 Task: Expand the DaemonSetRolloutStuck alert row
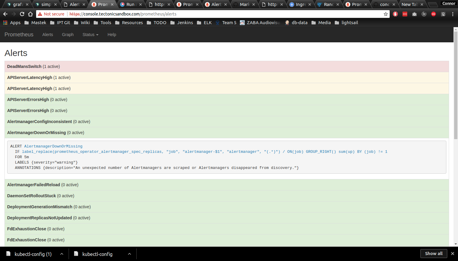pyautogui.click(x=227, y=196)
